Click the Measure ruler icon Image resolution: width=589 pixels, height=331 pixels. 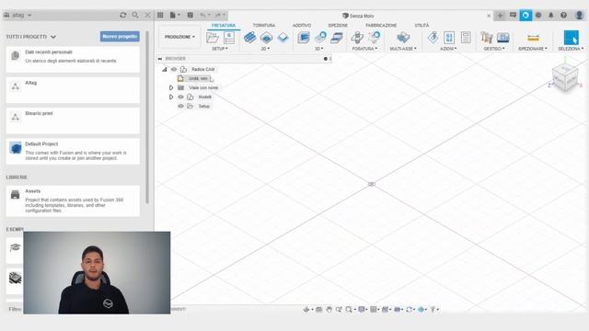(x=533, y=38)
